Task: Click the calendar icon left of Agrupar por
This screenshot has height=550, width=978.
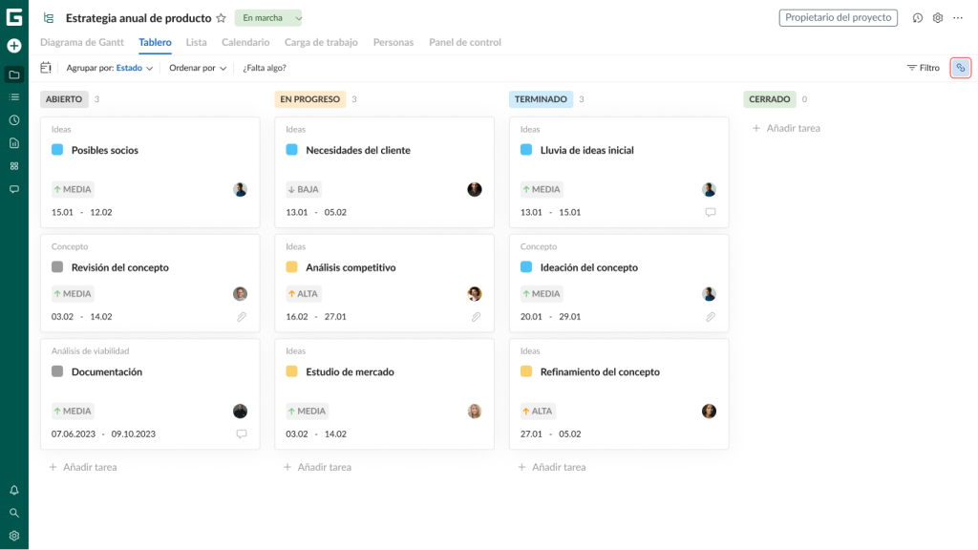Action: click(46, 68)
